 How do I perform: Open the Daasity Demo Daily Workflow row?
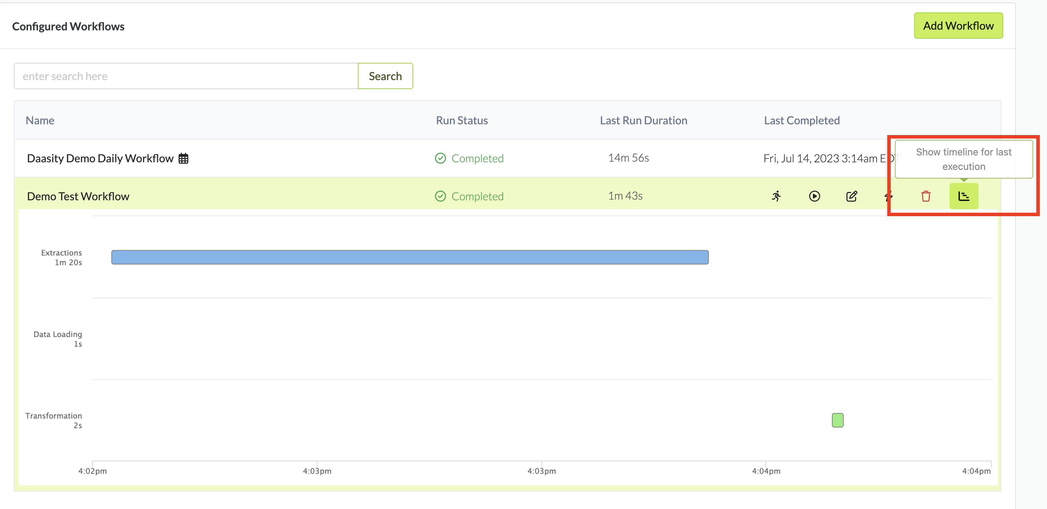click(100, 158)
